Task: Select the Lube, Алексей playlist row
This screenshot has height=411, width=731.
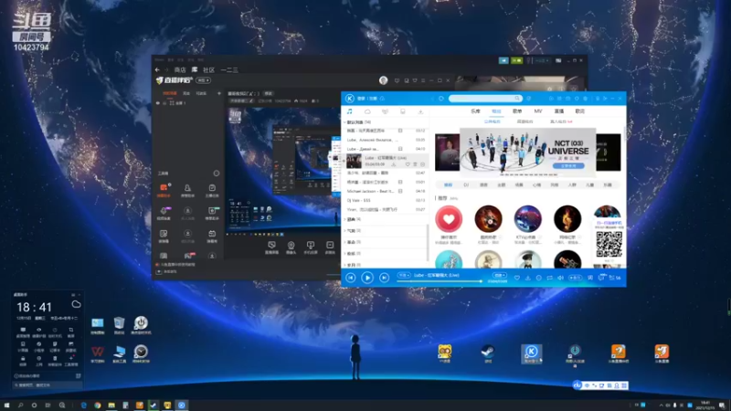Action: [x=385, y=140]
